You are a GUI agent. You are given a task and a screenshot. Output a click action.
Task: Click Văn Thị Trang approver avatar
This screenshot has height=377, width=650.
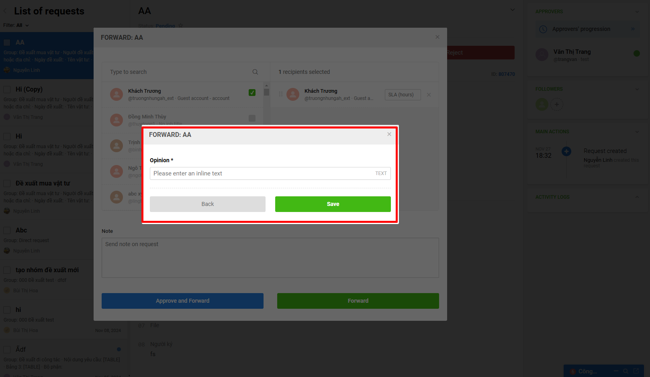(x=542, y=55)
